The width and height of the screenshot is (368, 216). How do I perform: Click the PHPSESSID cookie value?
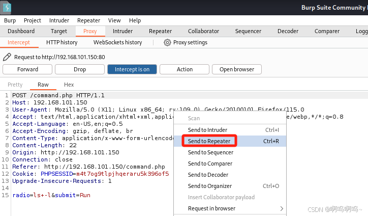click(122, 174)
